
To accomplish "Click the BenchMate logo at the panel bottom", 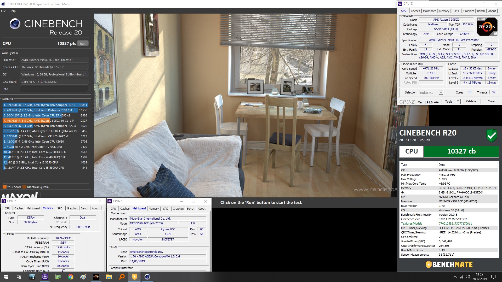I will coord(449,265).
